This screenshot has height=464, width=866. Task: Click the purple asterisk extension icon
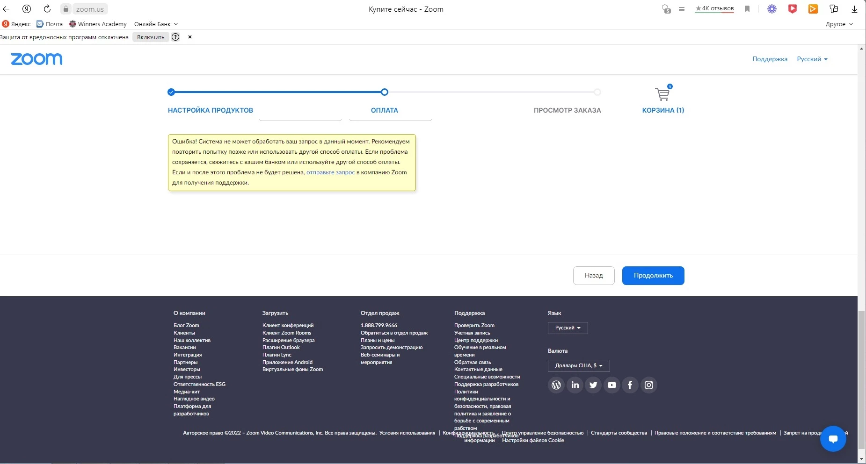point(772,8)
